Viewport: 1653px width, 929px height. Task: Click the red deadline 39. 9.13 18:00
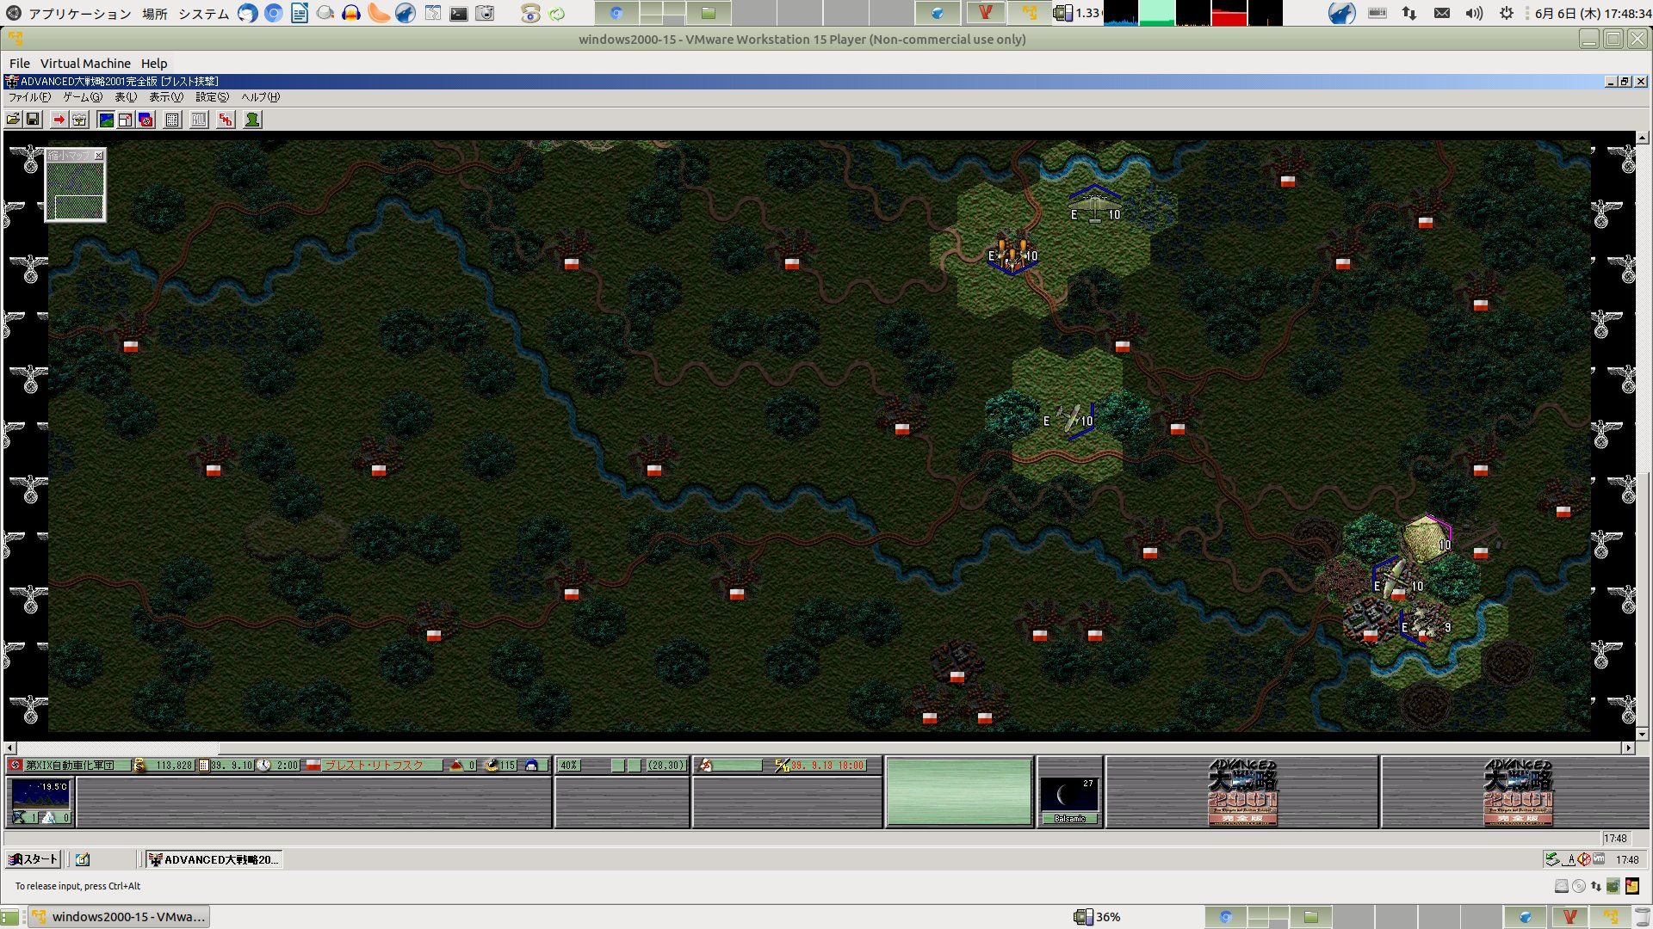pos(827,766)
